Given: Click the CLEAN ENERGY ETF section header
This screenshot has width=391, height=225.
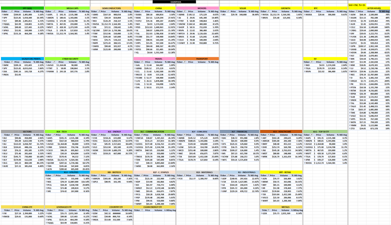Looking at the screenshot, I should coord(154,206).
